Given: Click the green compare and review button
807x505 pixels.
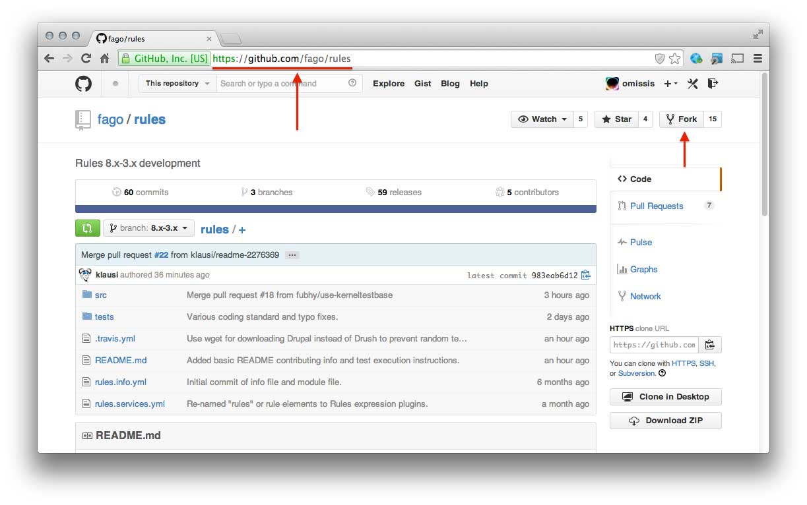Looking at the screenshot, I should pos(88,228).
